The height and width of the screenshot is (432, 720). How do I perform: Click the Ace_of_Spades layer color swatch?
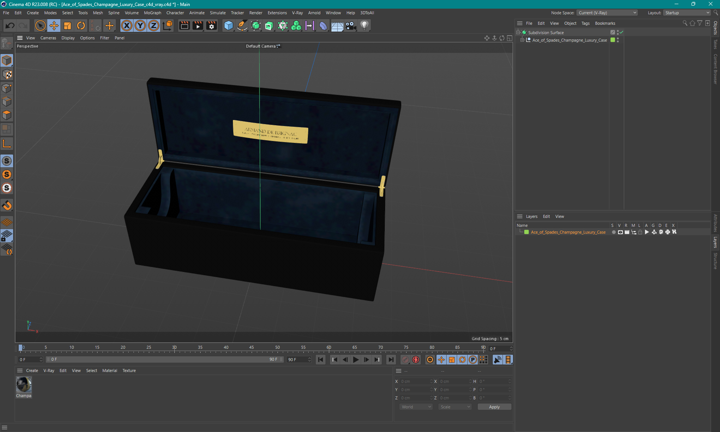coord(526,232)
